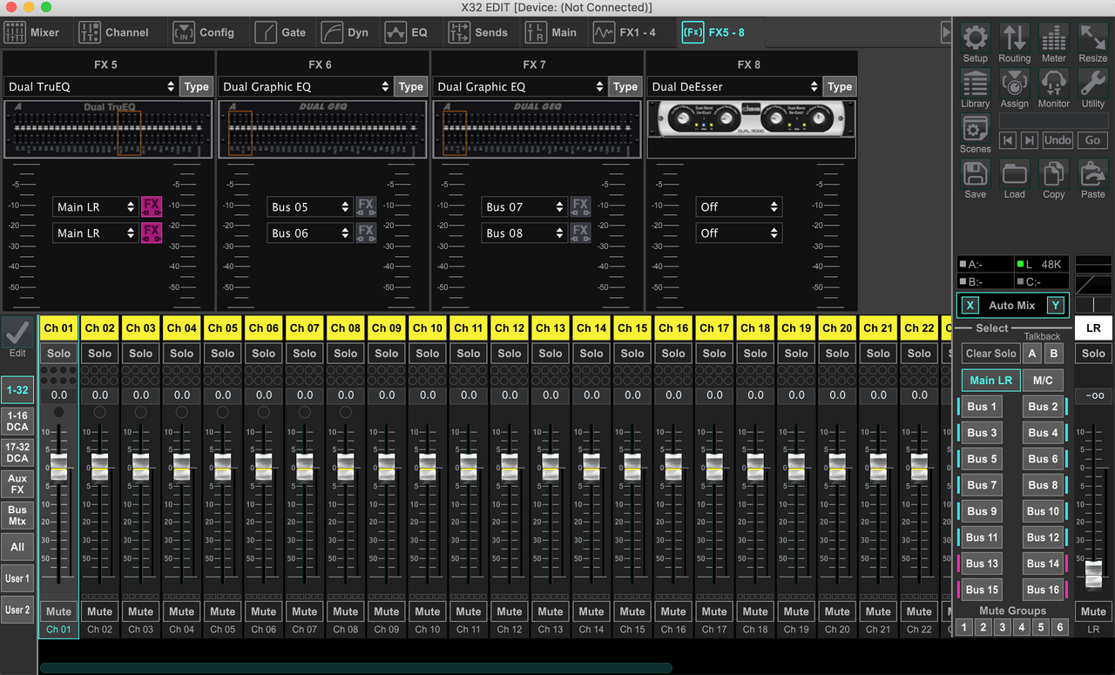Click the LR main fader handle

[x=1093, y=575]
